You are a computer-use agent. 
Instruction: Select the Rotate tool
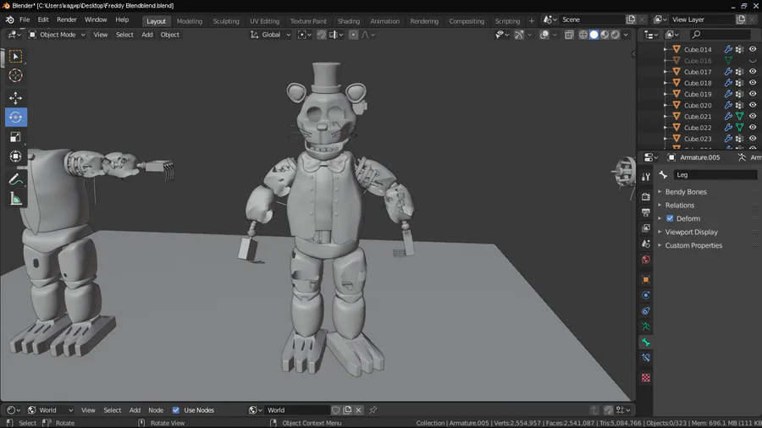(15, 118)
